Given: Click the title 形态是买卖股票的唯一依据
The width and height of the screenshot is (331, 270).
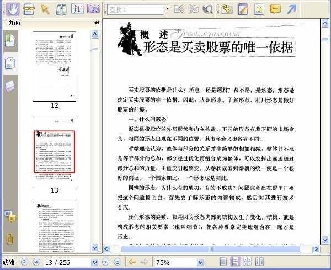Looking at the screenshot, I should (x=218, y=47).
